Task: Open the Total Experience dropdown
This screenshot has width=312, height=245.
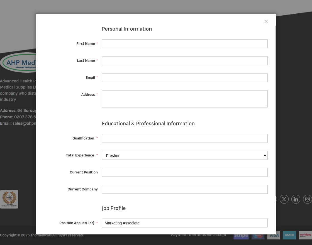Action: click(x=185, y=155)
